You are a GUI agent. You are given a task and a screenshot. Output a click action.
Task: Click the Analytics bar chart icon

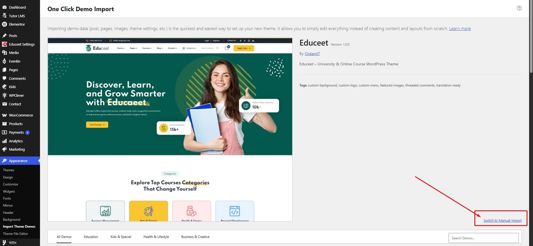coord(4,141)
